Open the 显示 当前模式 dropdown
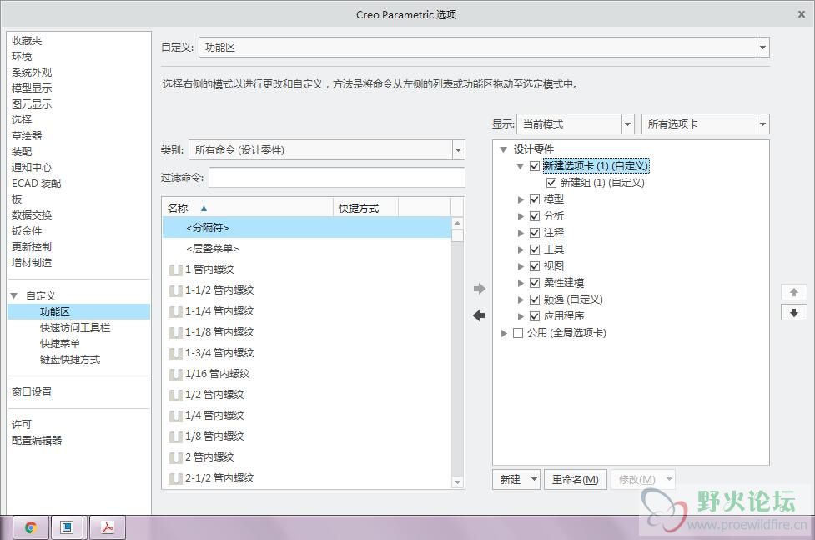Image resolution: width=815 pixels, height=540 pixels. pos(628,124)
